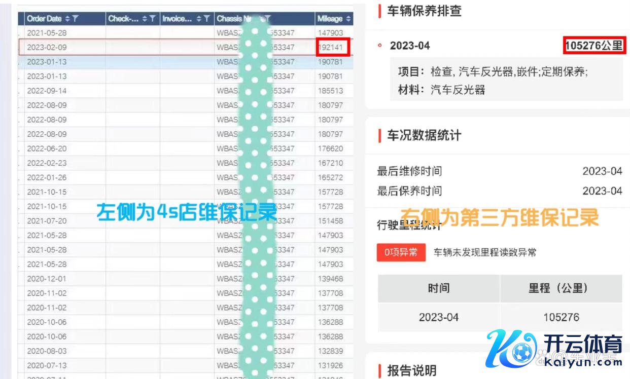The height and width of the screenshot is (379, 630).
Task: Open the Invoice column filter icon
Action: (x=206, y=19)
